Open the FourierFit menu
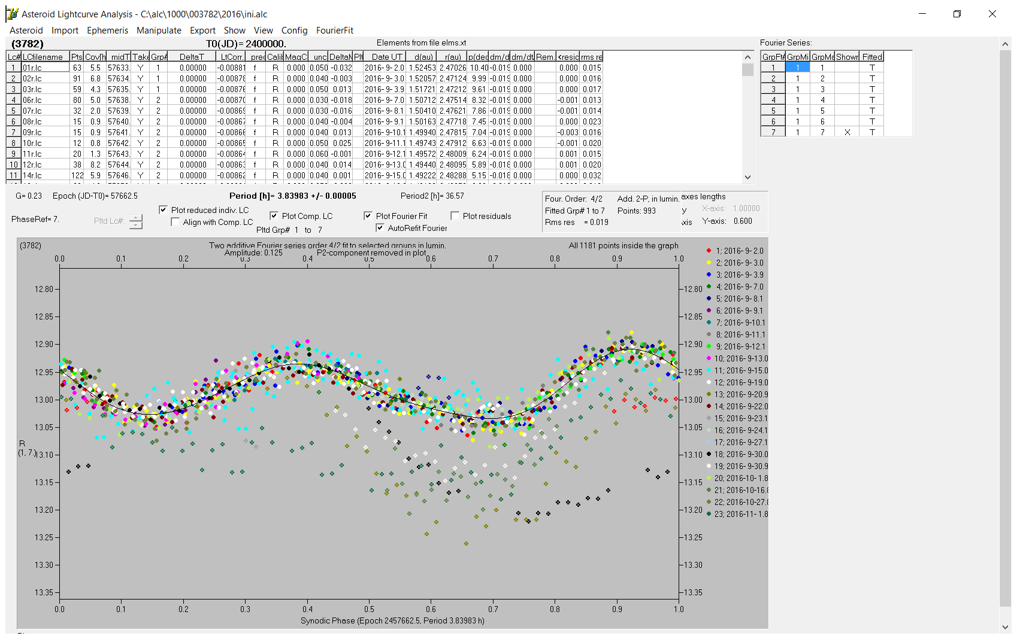The width and height of the screenshot is (1017, 639). 334,31
